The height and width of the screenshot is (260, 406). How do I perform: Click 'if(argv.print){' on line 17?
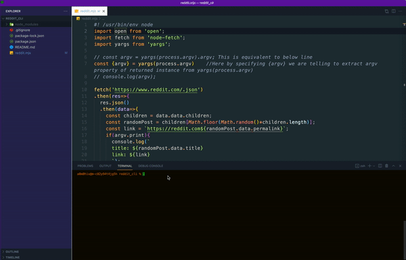128,135
